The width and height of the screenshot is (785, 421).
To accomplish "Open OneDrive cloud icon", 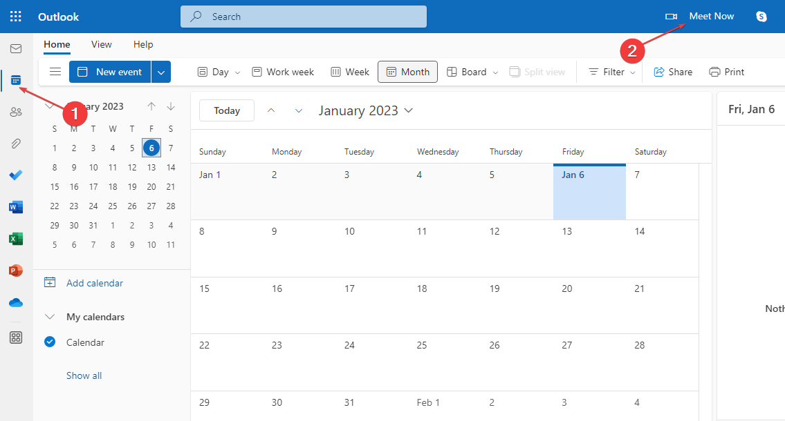I will (x=16, y=303).
